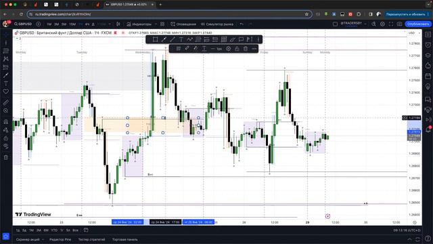Open Тестер стратегий tab
Image resolution: width=433 pixels, height=244 pixels.
(x=91, y=239)
